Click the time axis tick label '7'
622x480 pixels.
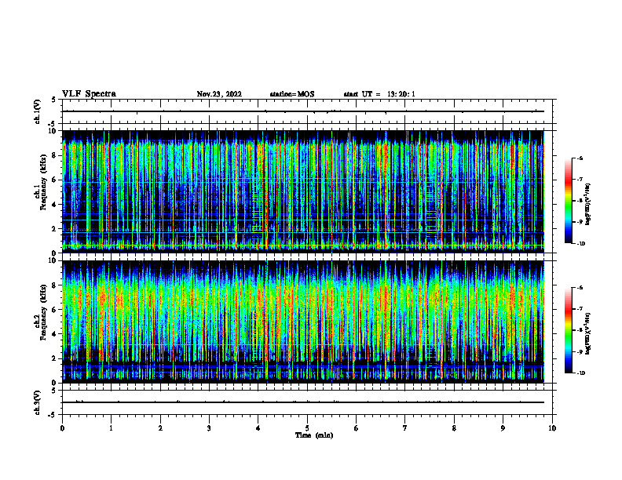405,428
